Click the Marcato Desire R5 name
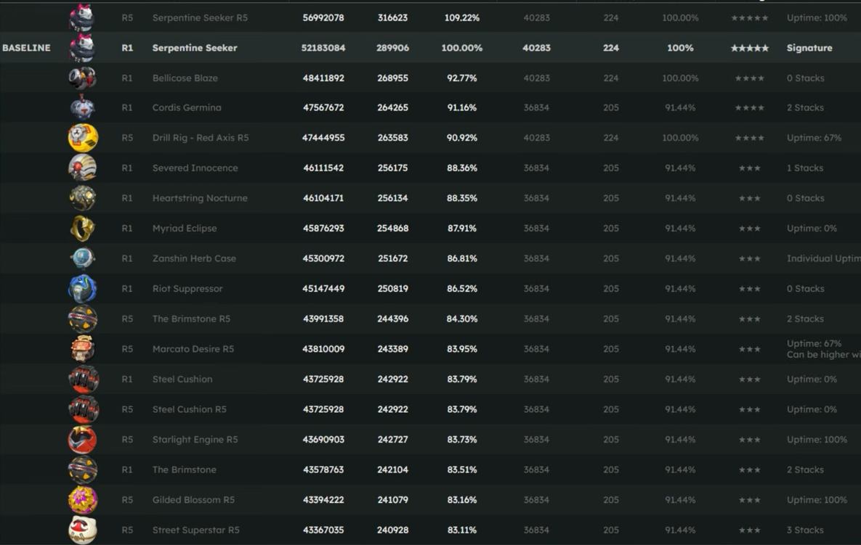 click(193, 349)
